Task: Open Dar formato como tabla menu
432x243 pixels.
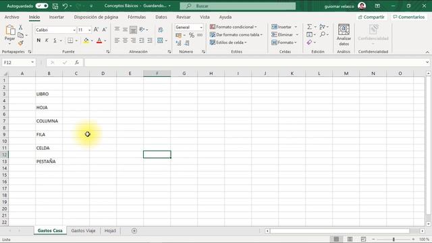Action: [236, 34]
